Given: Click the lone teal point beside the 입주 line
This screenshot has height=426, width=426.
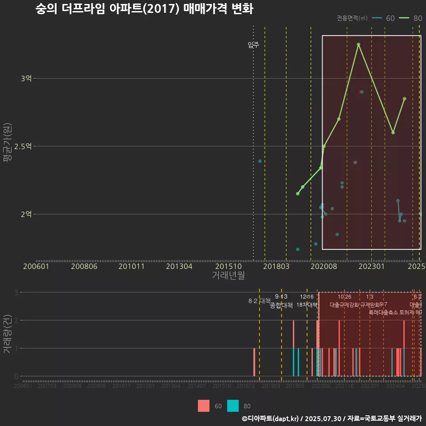Looking at the screenshot, I should pos(260,162).
